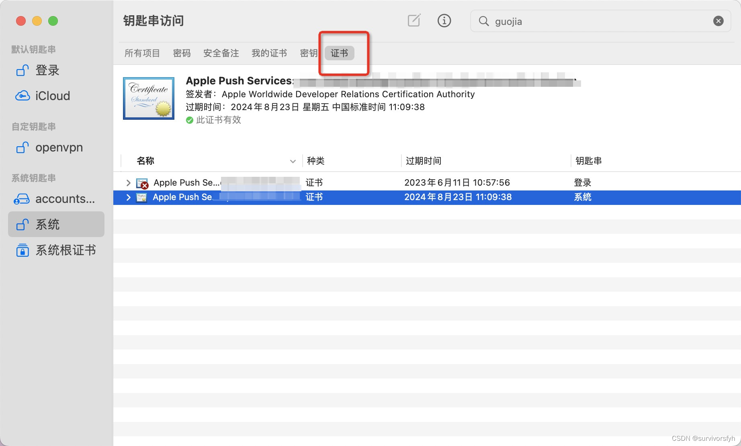Switch to 安全备注 tab

[221, 53]
